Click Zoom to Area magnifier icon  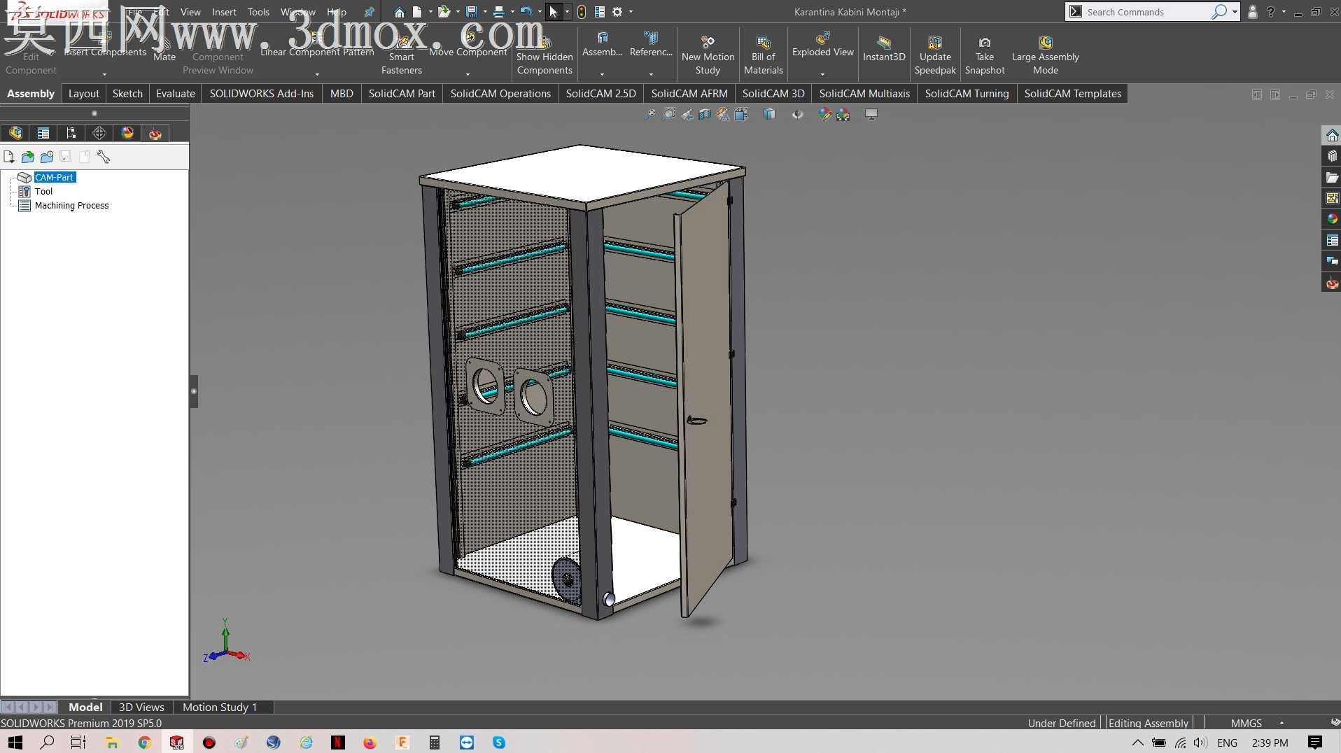[669, 114]
